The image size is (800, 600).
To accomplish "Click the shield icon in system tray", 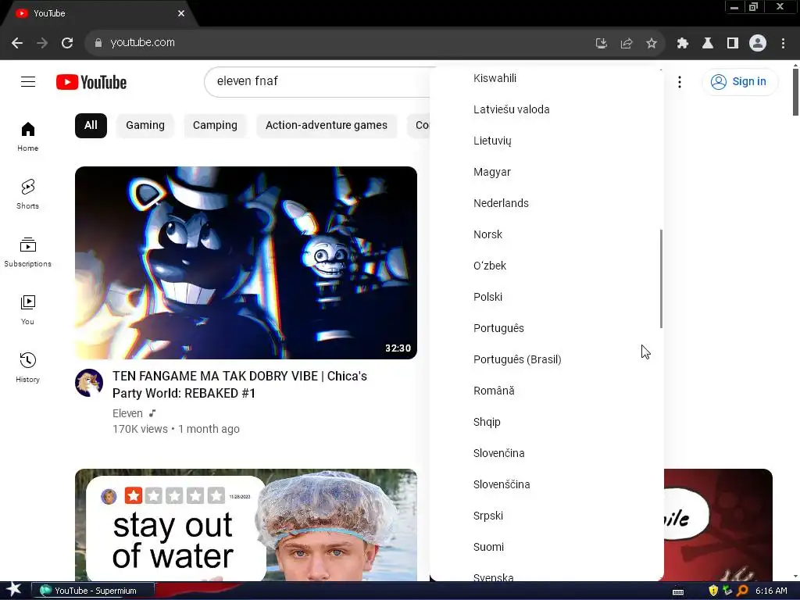I will (712, 591).
